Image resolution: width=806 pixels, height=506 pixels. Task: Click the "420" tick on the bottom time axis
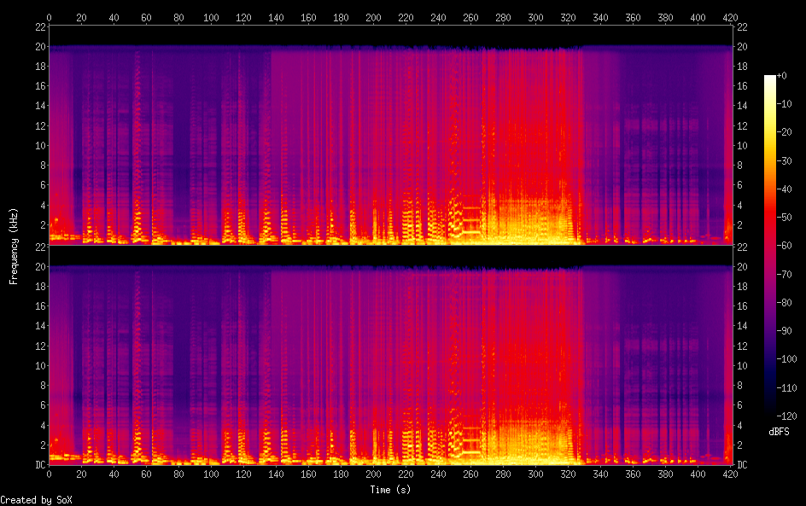(730, 474)
